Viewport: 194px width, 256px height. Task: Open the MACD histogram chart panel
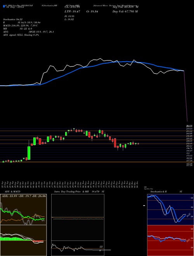[23, 240]
